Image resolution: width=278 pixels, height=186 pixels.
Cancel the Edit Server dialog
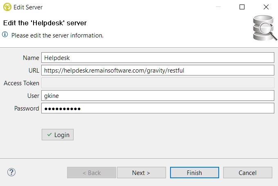click(x=247, y=173)
